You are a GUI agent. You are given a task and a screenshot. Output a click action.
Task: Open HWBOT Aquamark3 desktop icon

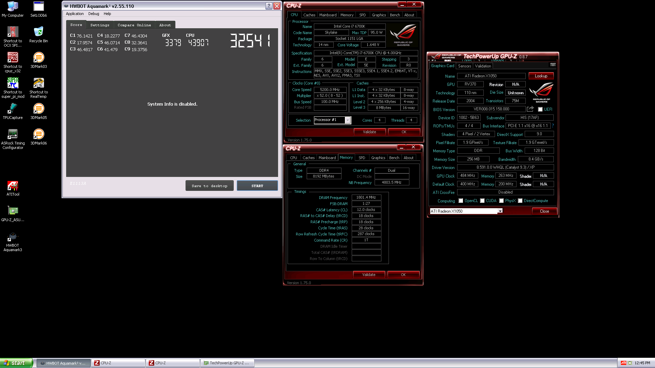click(x=13, y=242)
